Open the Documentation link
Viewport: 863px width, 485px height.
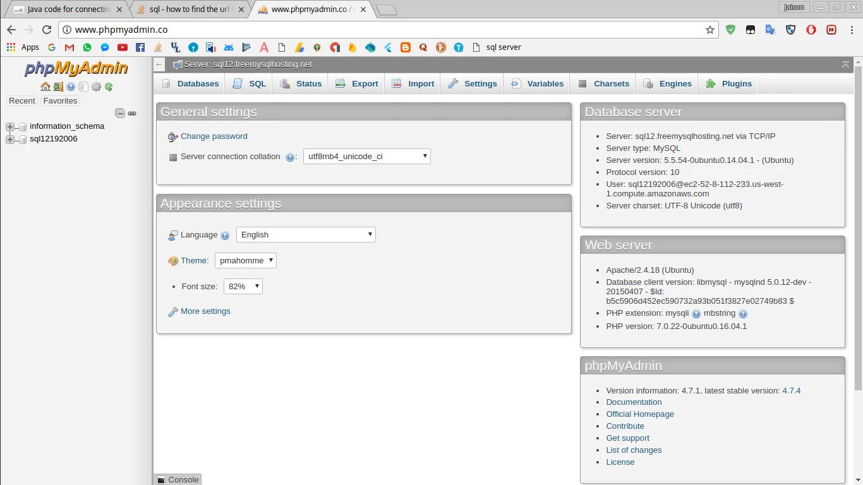pos(634,402)
